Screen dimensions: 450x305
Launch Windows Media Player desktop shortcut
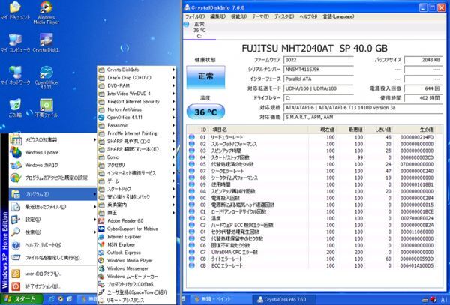[x=46, y=13]
